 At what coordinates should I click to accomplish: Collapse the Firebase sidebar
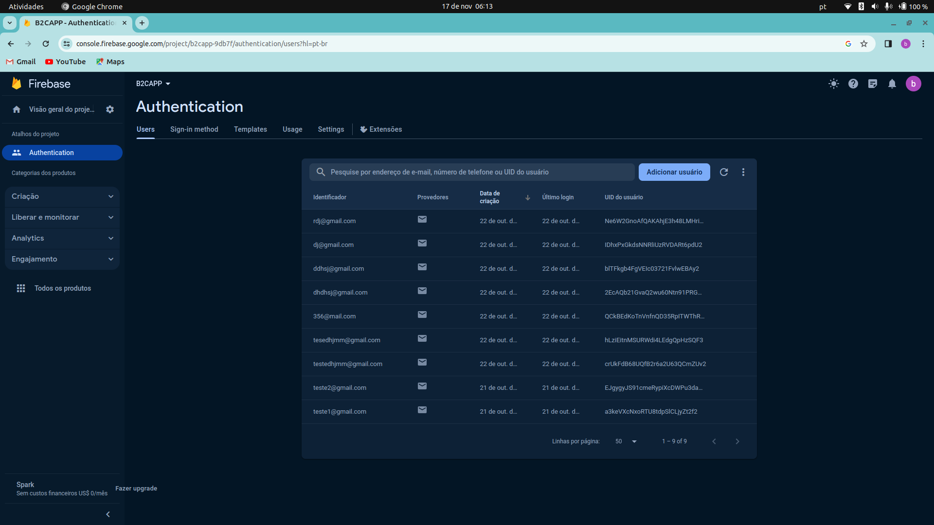tap(108, 514)
